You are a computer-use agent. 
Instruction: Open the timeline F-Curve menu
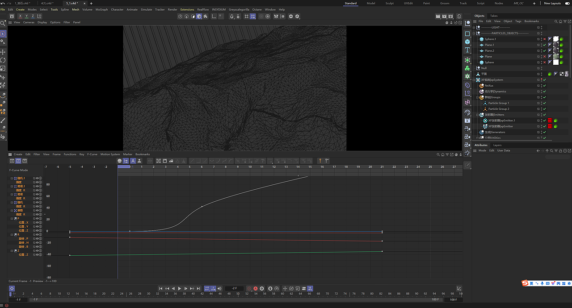pos(92,154)
